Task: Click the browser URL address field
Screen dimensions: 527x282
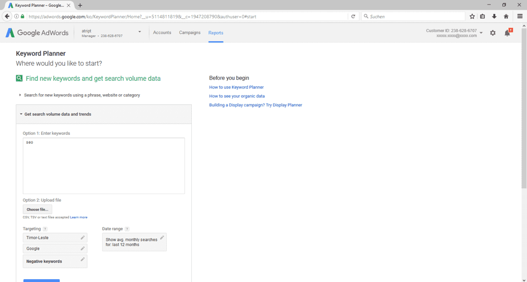Action: [186, 17]
